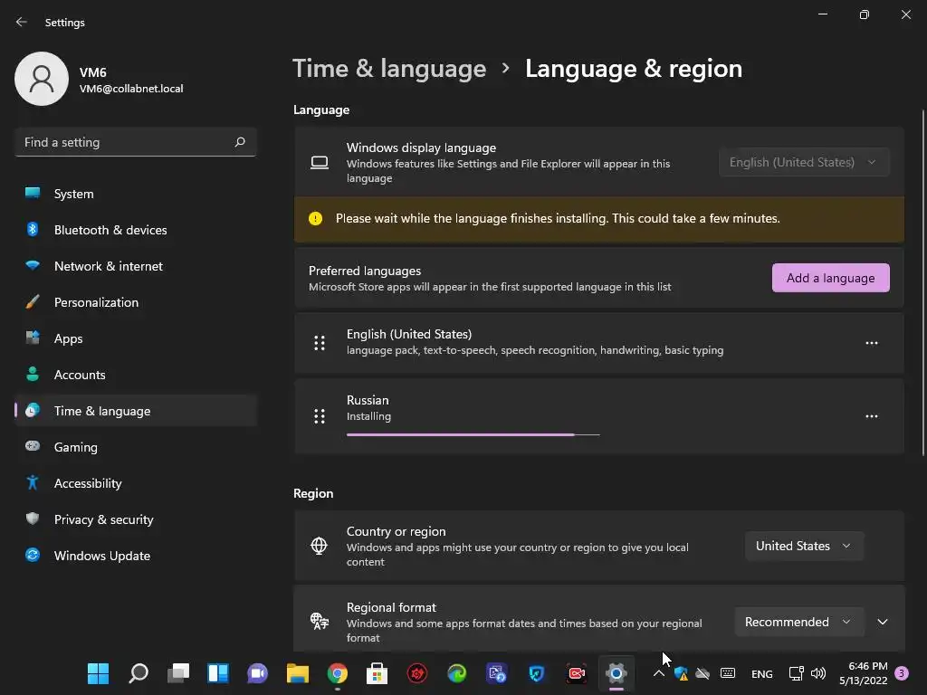Click the VM6 user avatar picture
This screenshot has width=927, height=695.
[42, 79]
